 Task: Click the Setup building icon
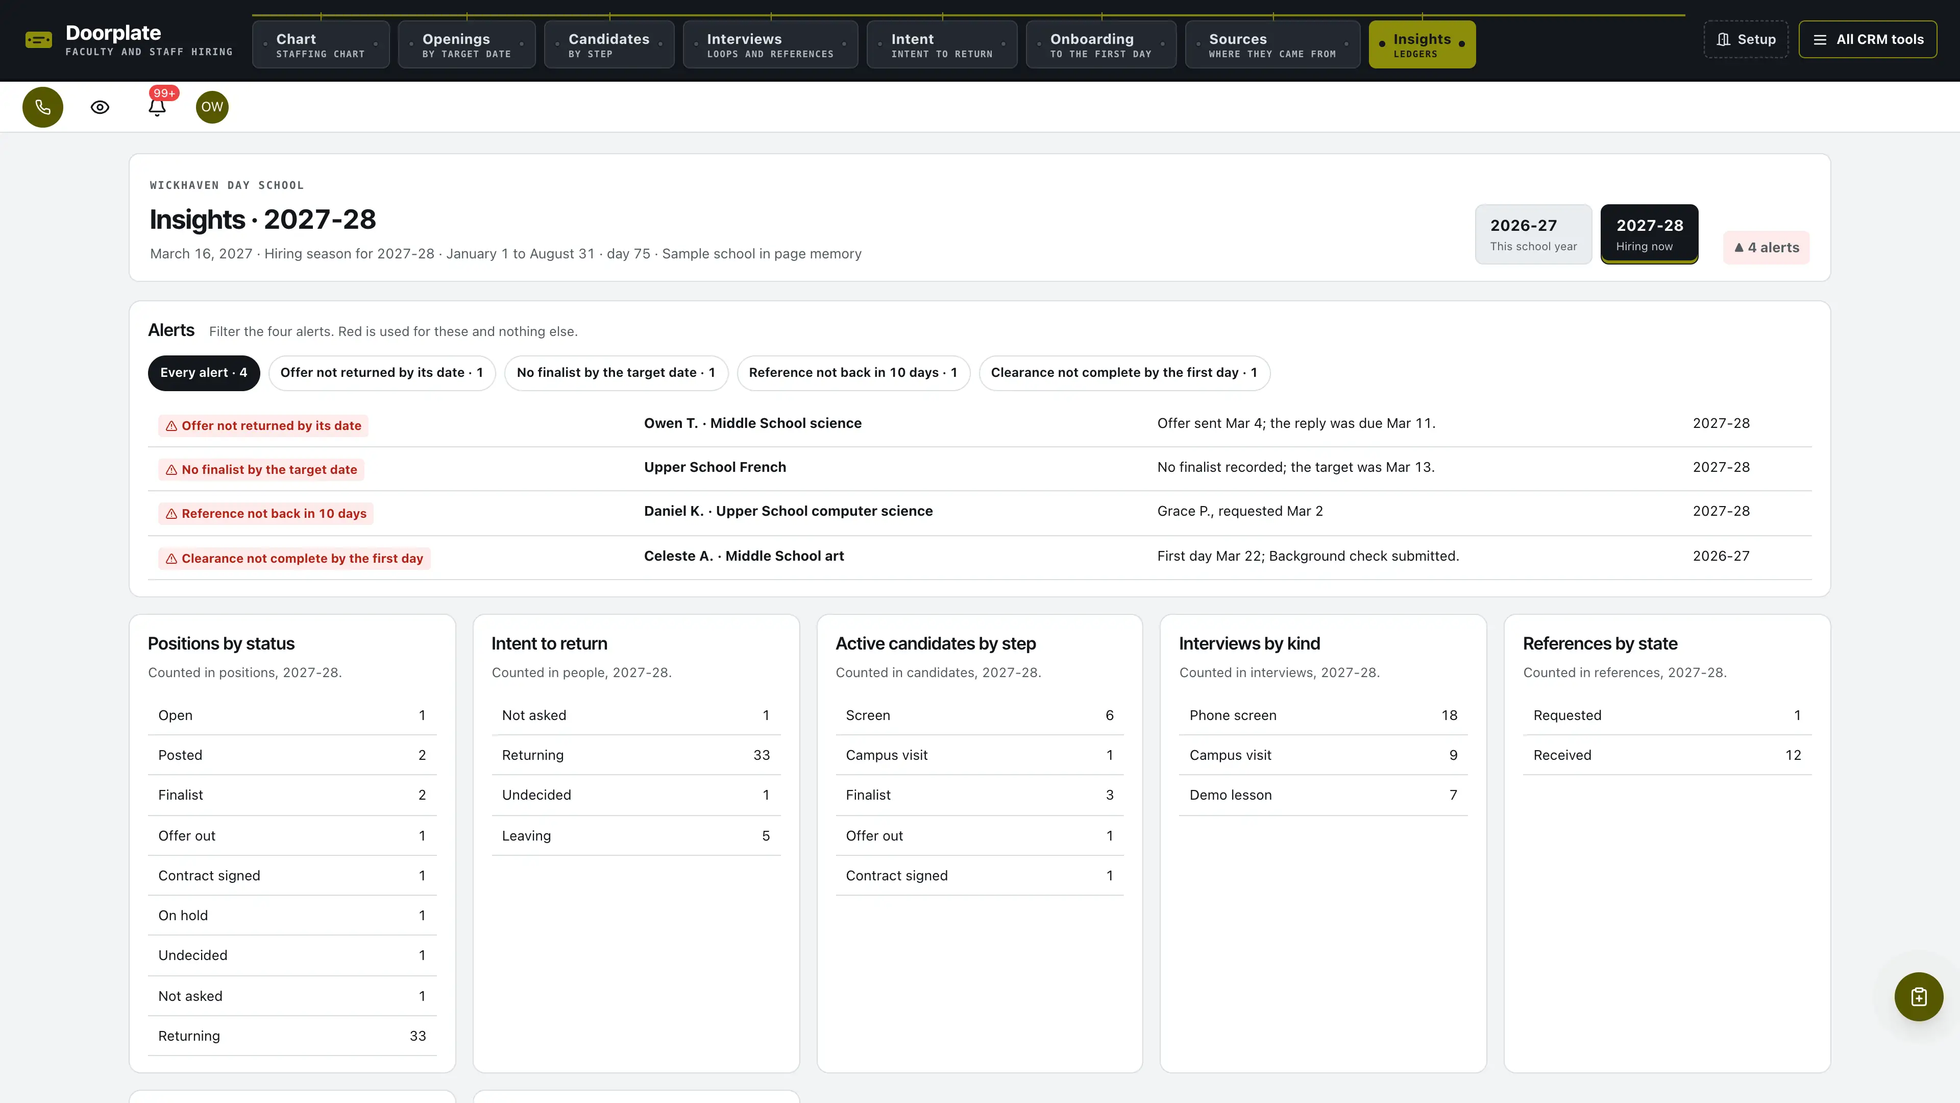pyautogui.click(x=1723, y=40)
